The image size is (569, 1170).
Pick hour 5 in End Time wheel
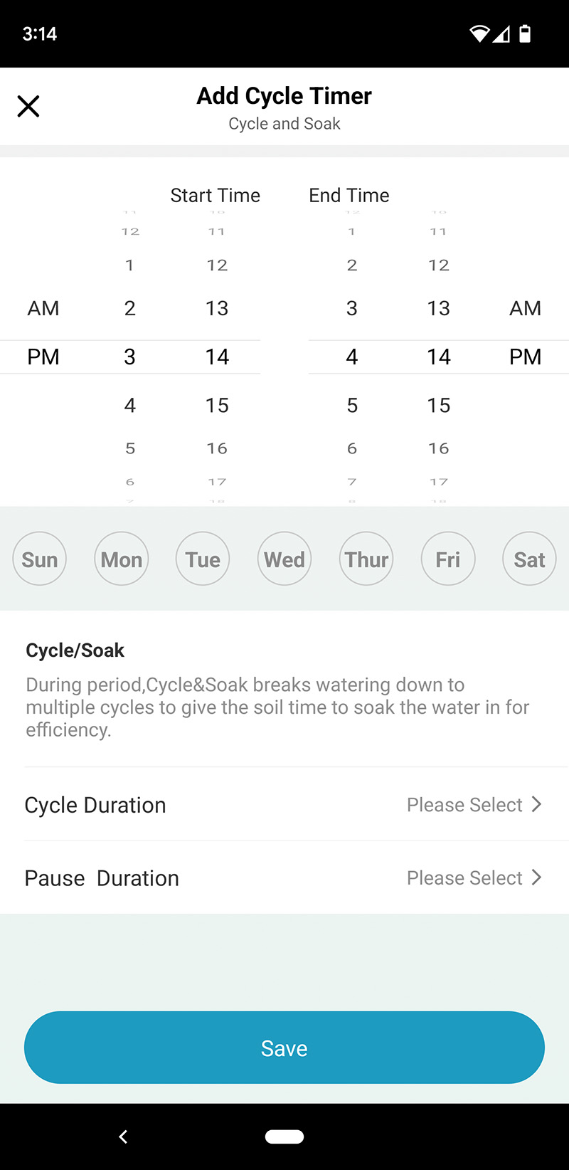point(352,406)
